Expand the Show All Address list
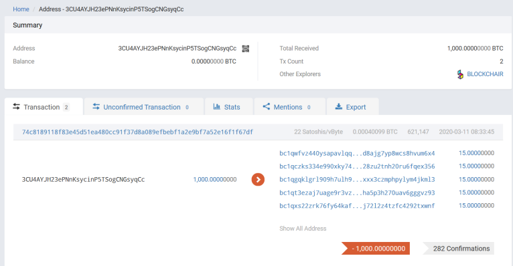The width and height of the screenshot is (513, 266). [x=303, y=229]
